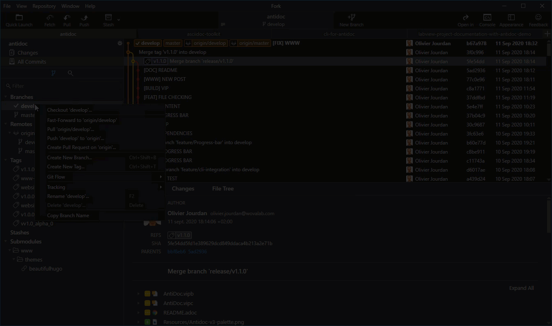Collapse the themes folder in Submodules

[x=14, y=259]
